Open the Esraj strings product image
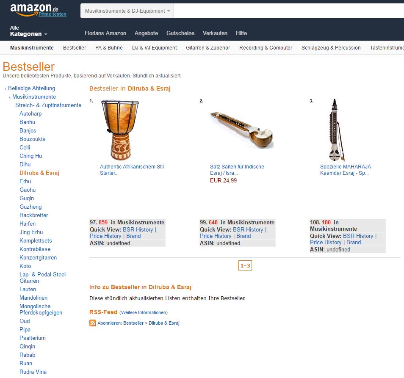 point(242,130)
